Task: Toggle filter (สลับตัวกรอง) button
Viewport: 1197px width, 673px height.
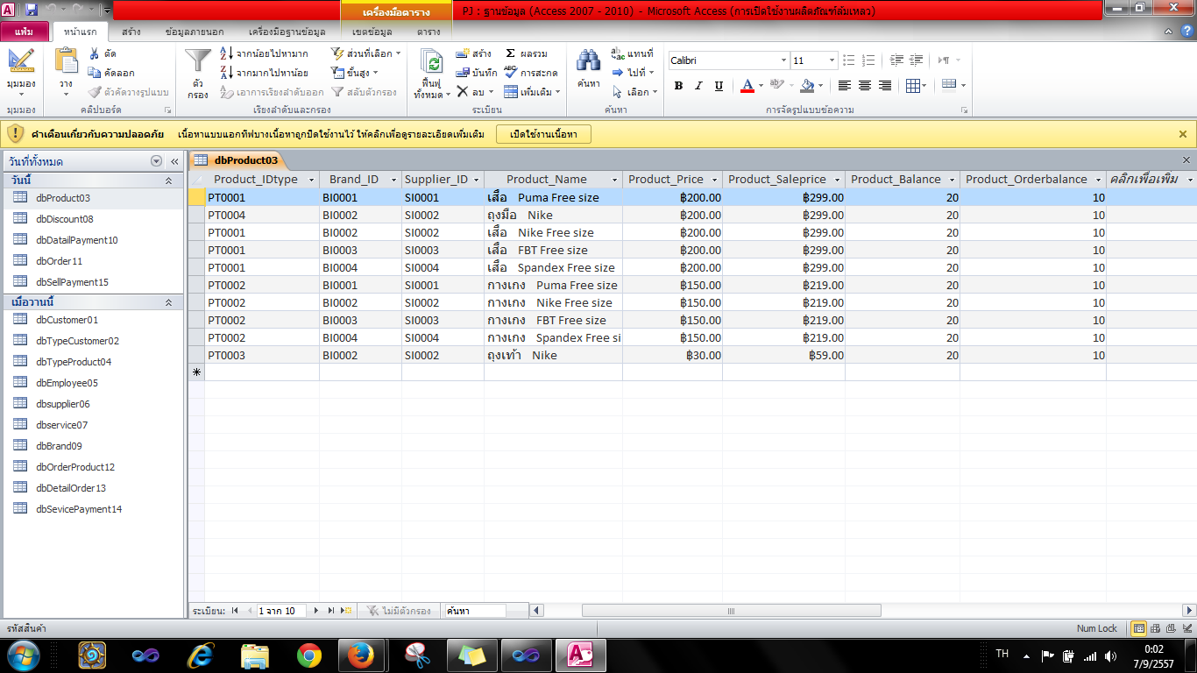Action: 364,92
